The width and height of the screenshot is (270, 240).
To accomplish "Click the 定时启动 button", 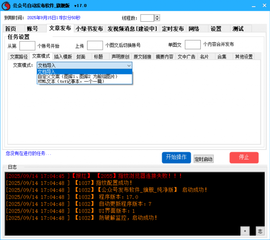I will click(203, 159).
